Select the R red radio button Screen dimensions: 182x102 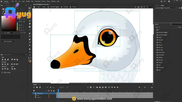click(x=19, y=25)
